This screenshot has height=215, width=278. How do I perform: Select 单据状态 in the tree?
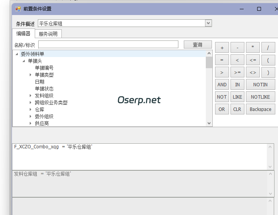pyautogui.click(x=44, y=89)
